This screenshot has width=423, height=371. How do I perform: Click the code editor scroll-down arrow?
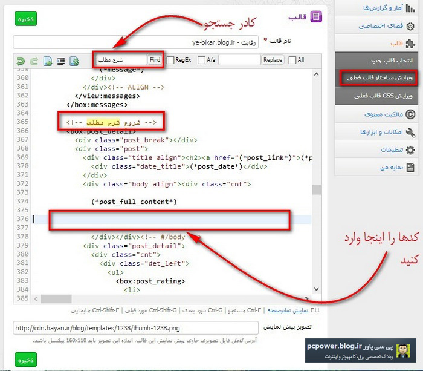(317, 289)
